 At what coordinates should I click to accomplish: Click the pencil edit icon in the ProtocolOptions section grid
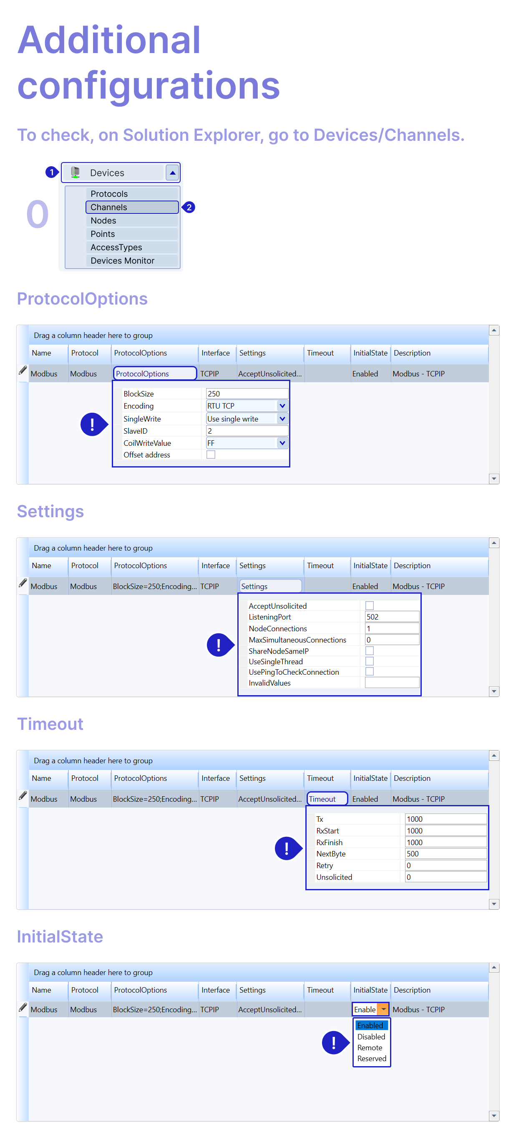tap(23, 370)
